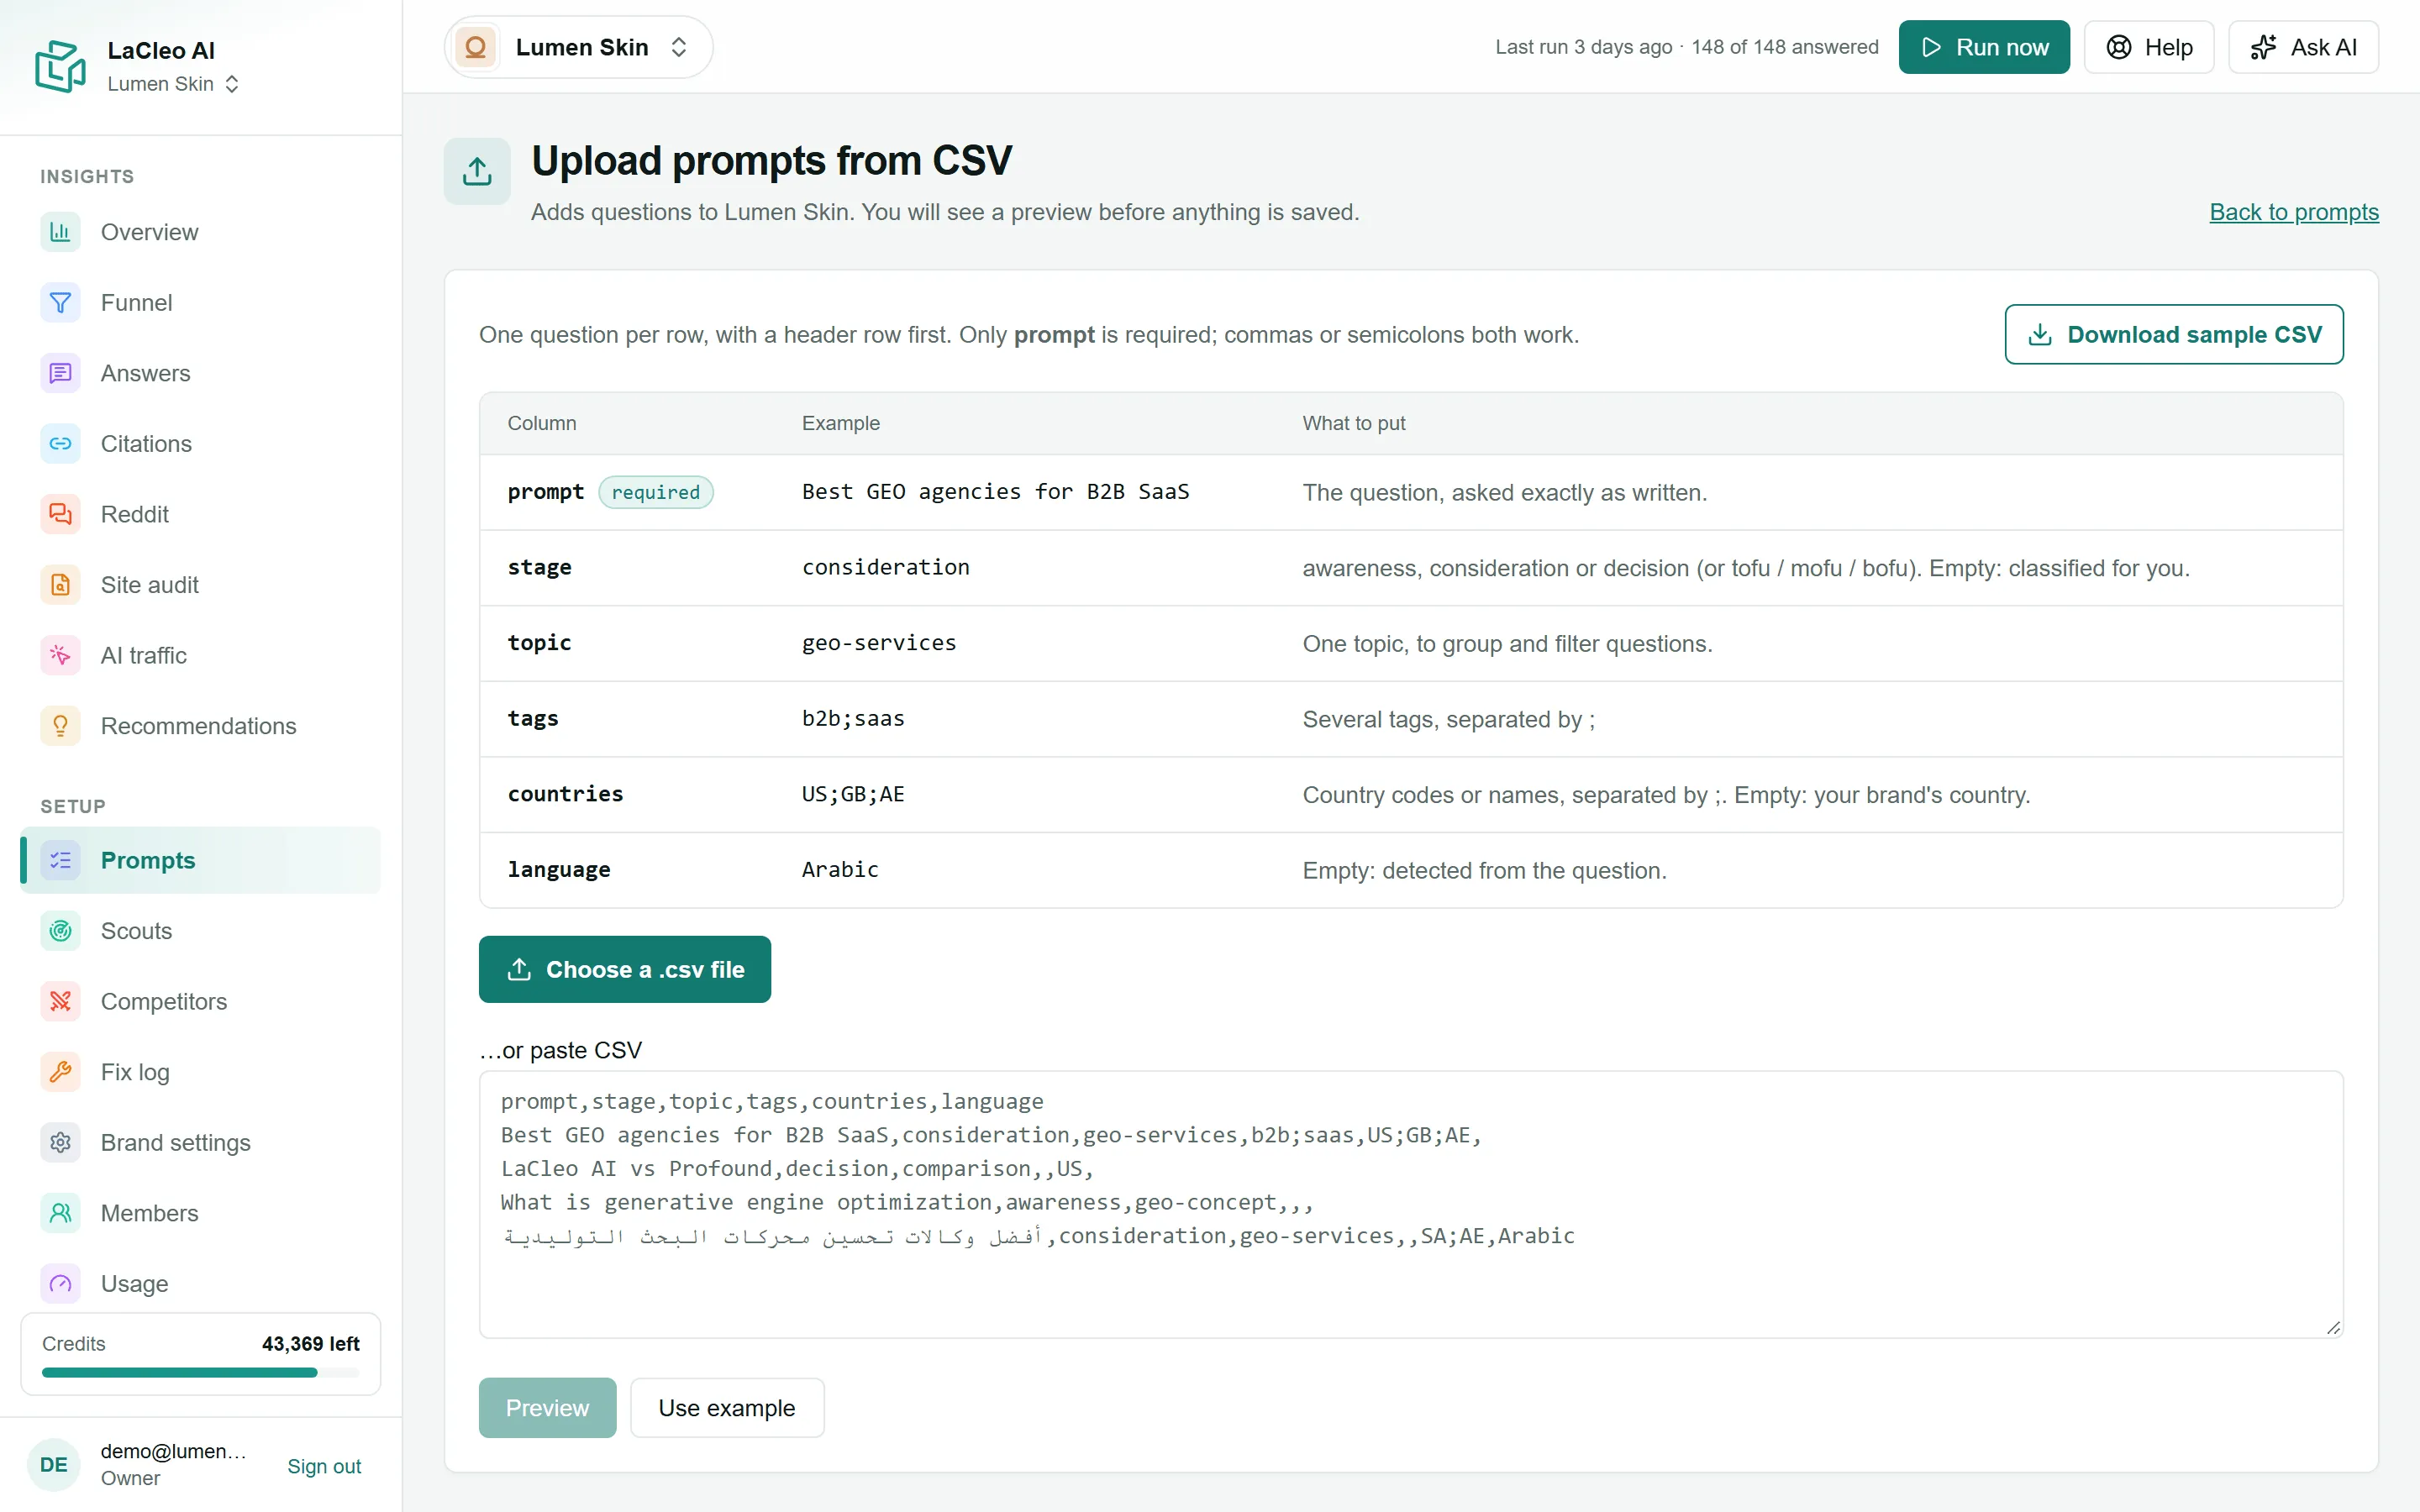Expand the Lumen Skin workspace selector in sidebar
2420x1512 pixels.
[174, 84]
